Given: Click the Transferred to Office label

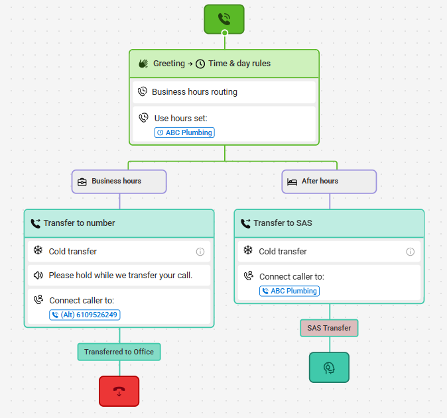Looking at the screenshot, I should [x=119, y=352].
